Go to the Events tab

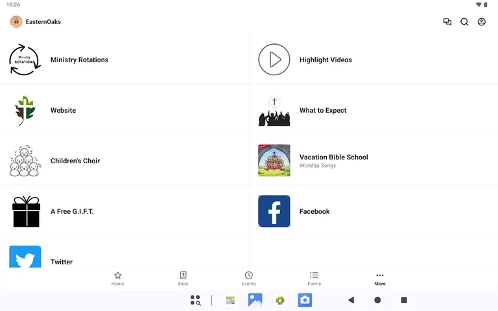(248, 279)
